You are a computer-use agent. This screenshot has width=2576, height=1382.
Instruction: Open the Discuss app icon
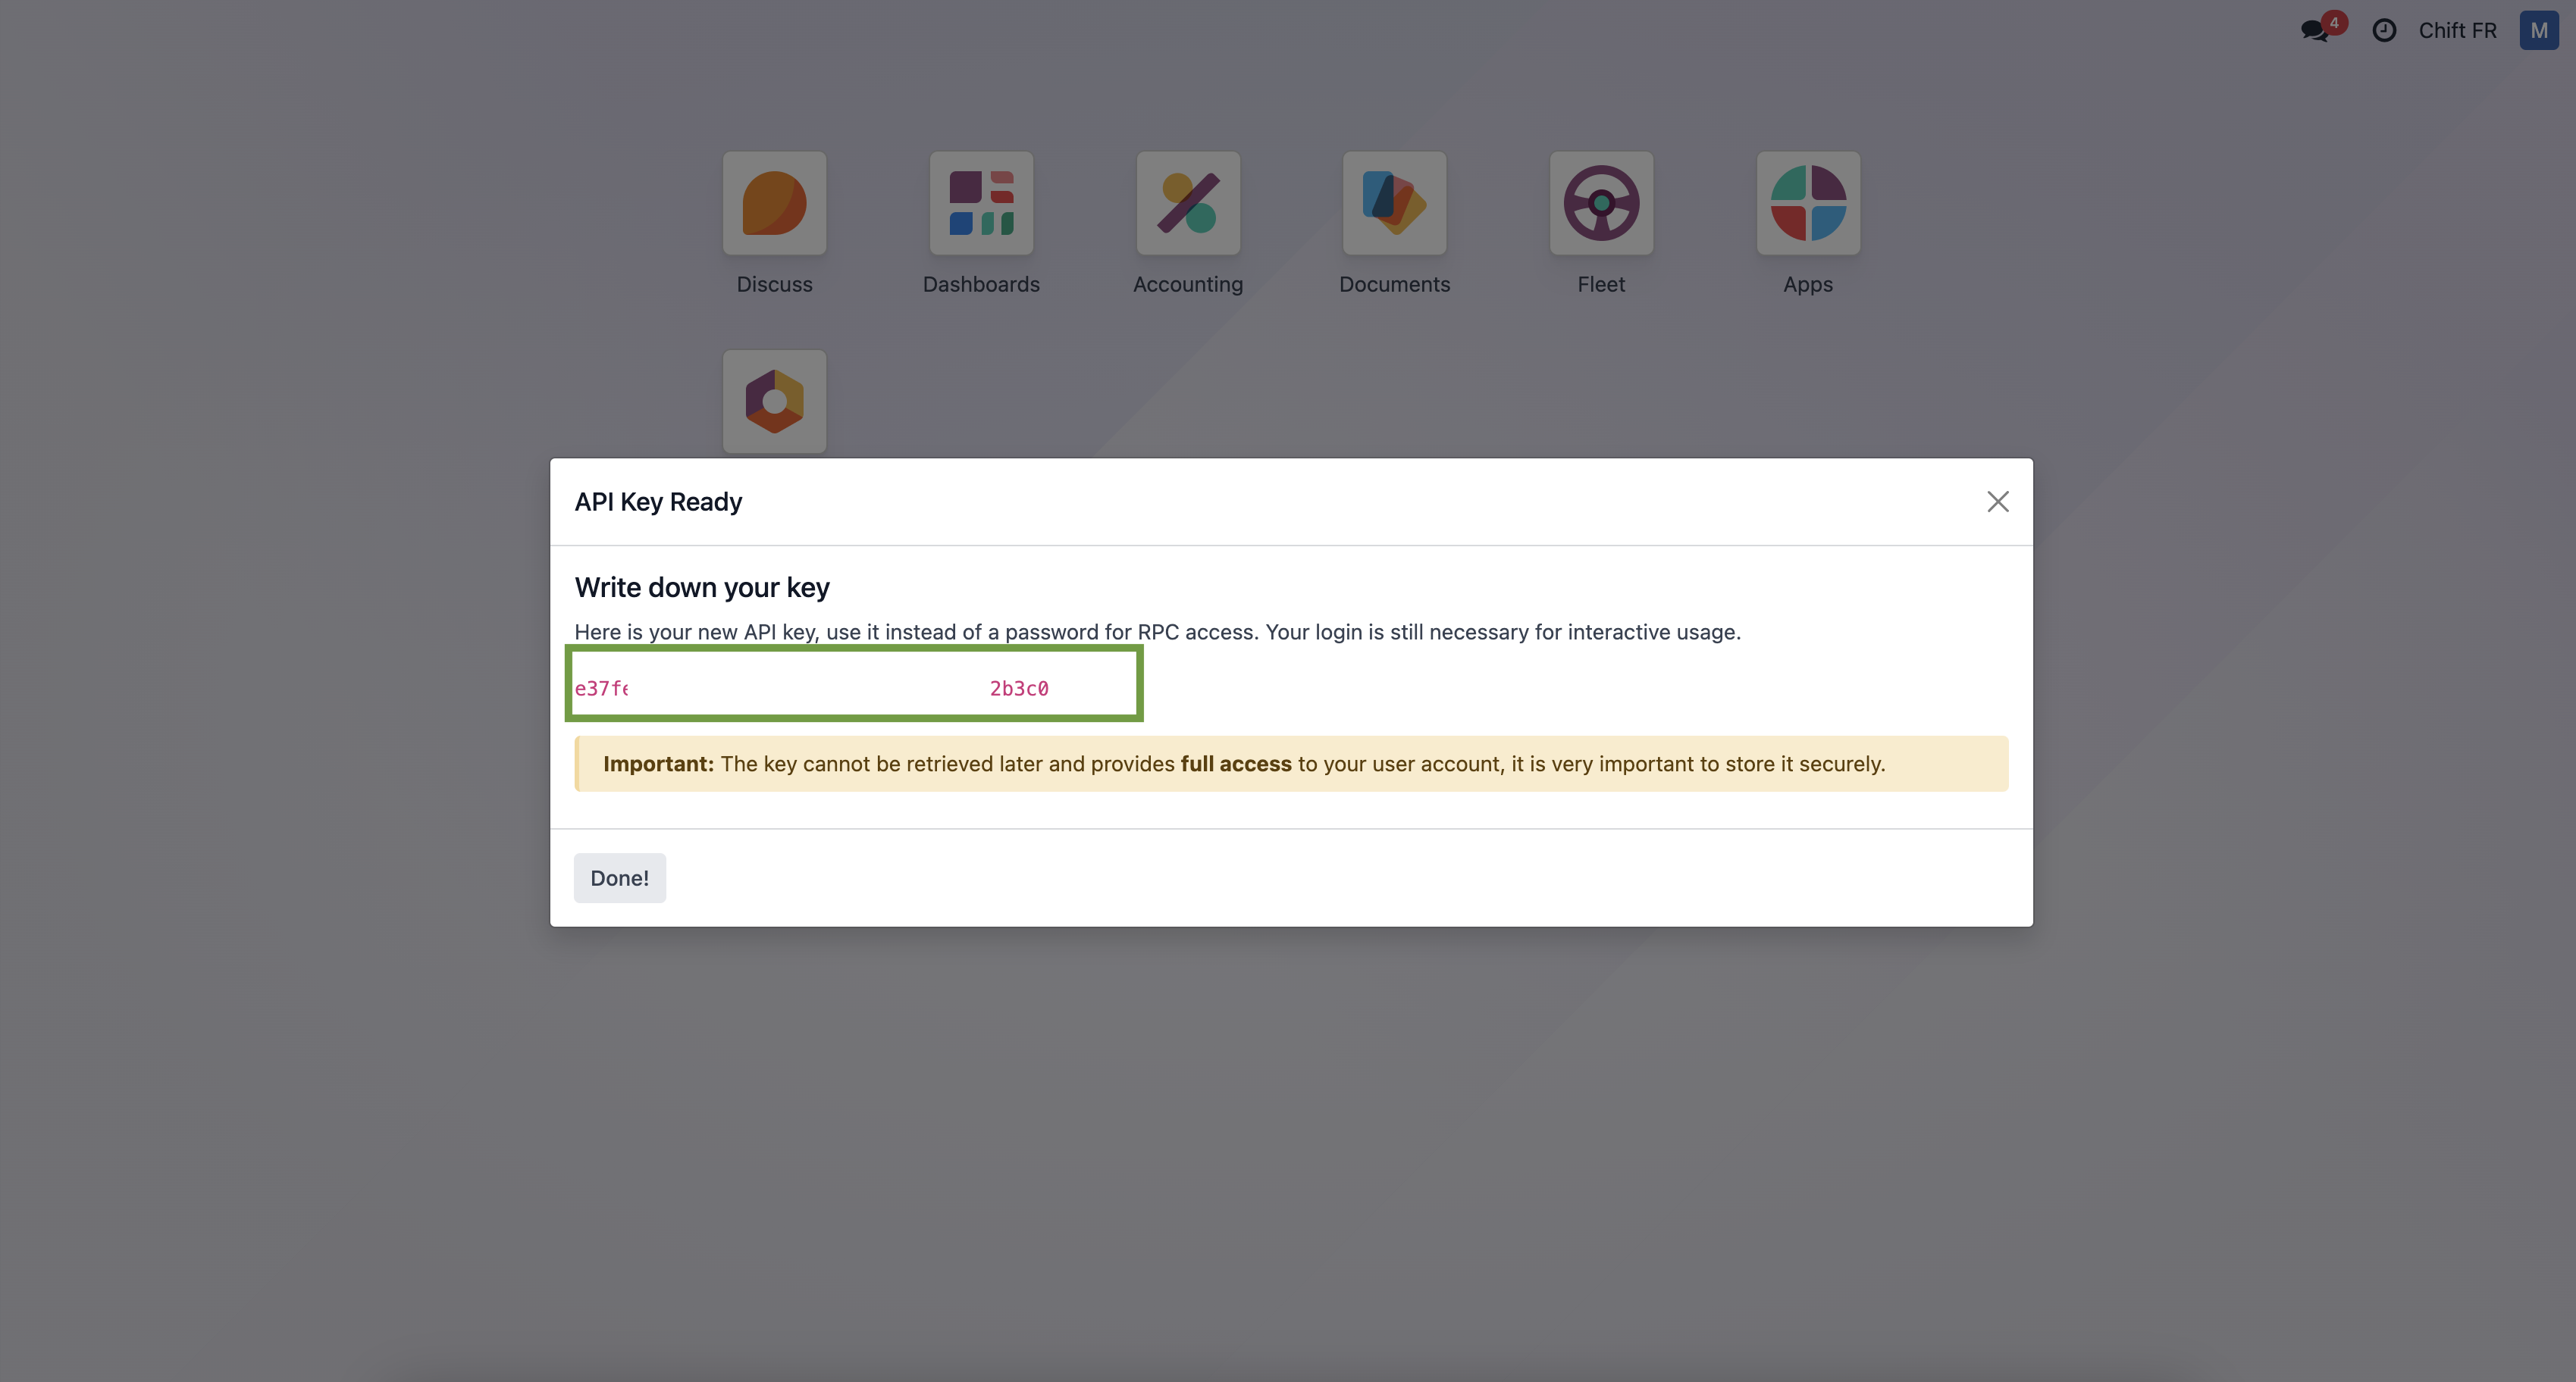774,203
